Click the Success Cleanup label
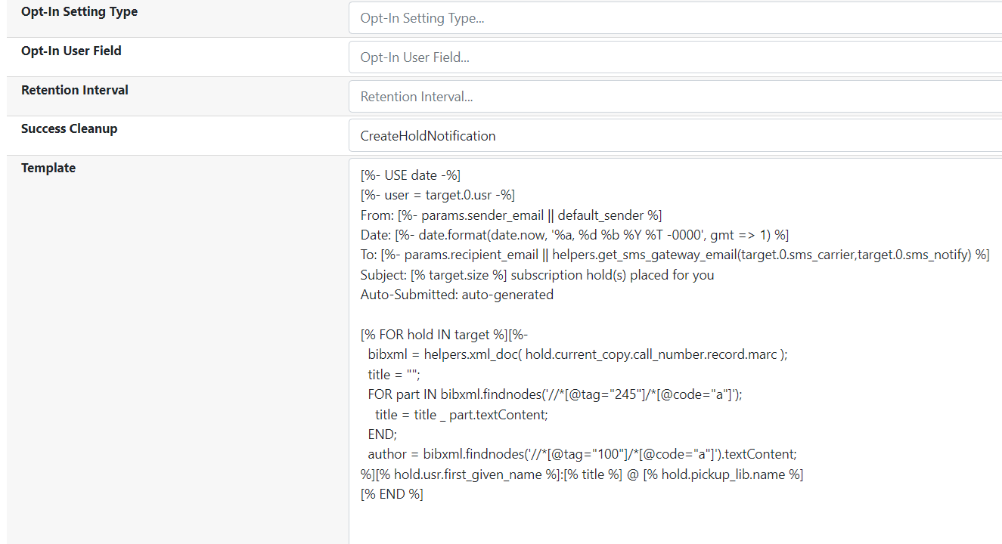 70,128
